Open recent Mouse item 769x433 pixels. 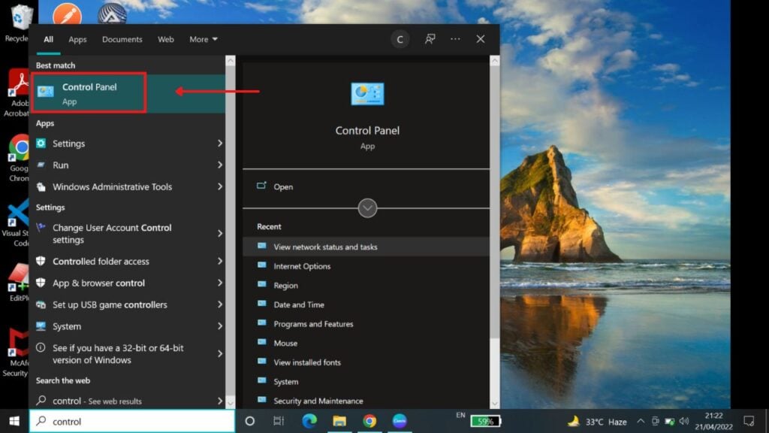pyautogui.click(x=366, y=343)
